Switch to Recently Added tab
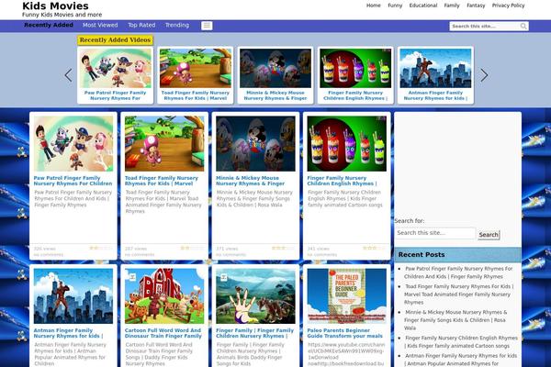Screen dimensions: 551x367 [49, 26]
